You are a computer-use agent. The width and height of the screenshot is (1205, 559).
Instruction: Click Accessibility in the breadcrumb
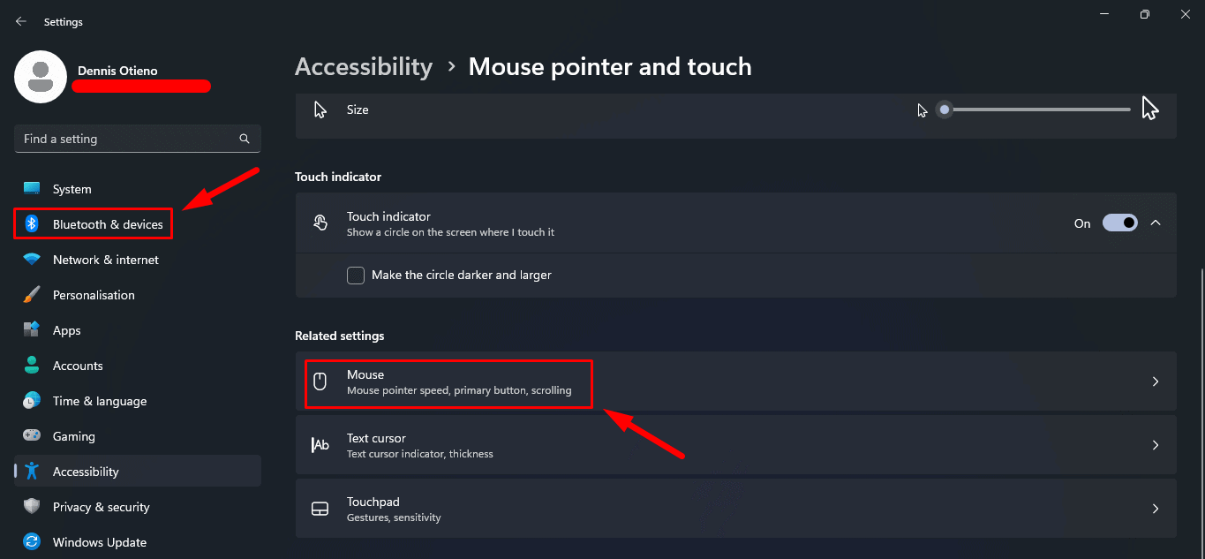tap(364, 66)
